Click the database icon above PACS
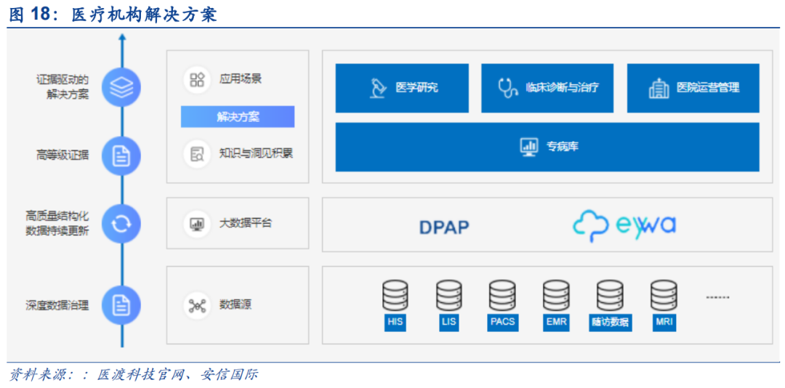 coord(502,296)
